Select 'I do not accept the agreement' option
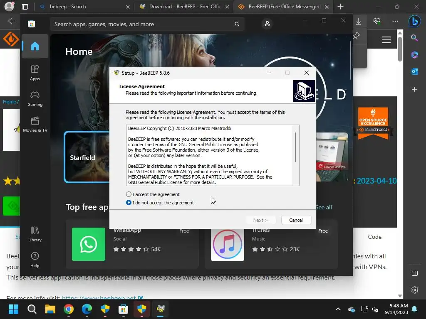 point(129,203)
